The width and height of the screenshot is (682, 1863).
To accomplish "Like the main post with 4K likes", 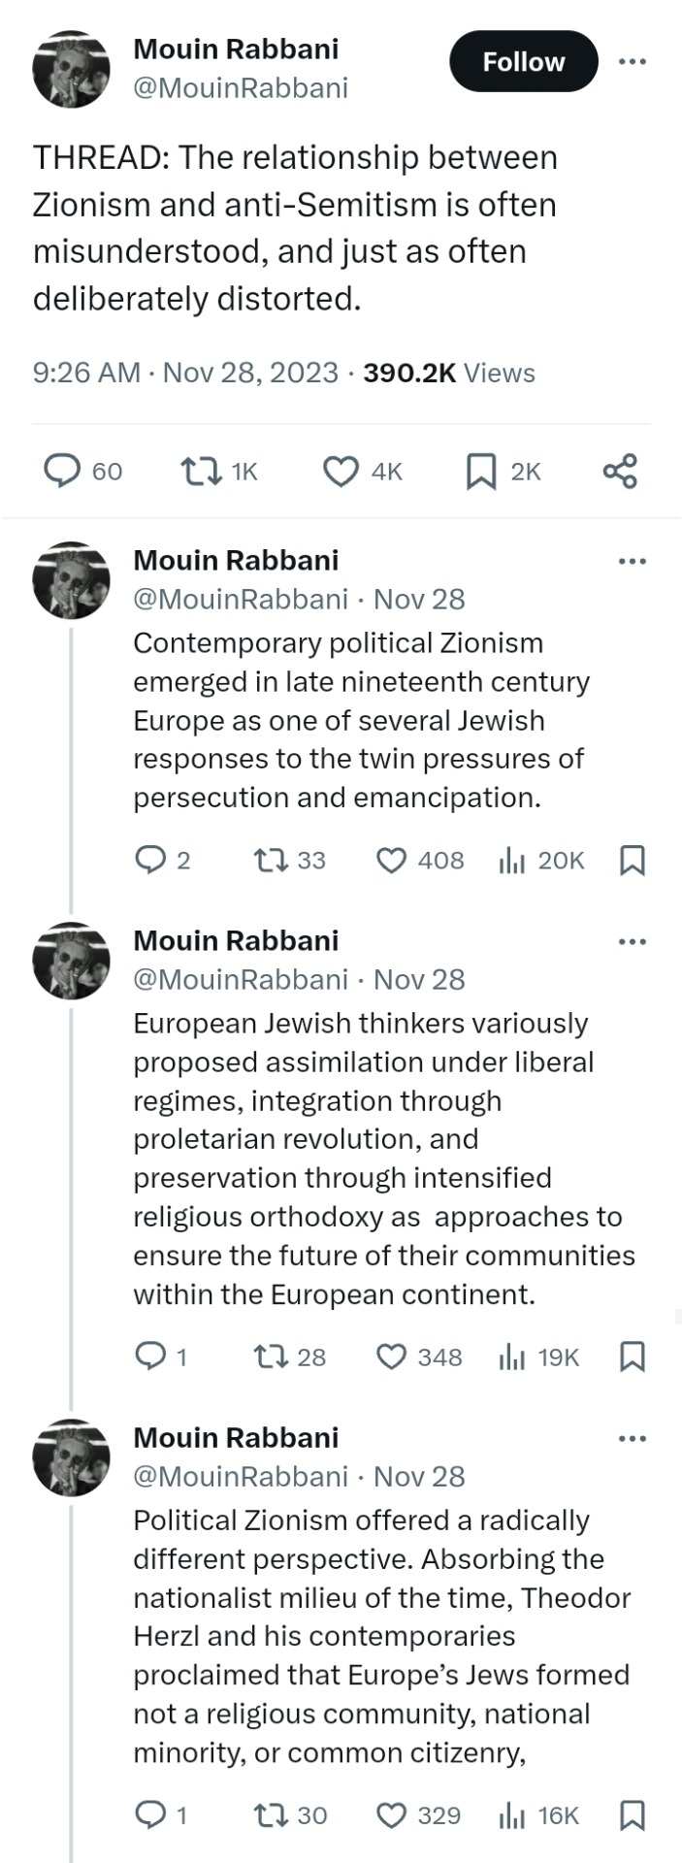I will [x=341, y=472].
